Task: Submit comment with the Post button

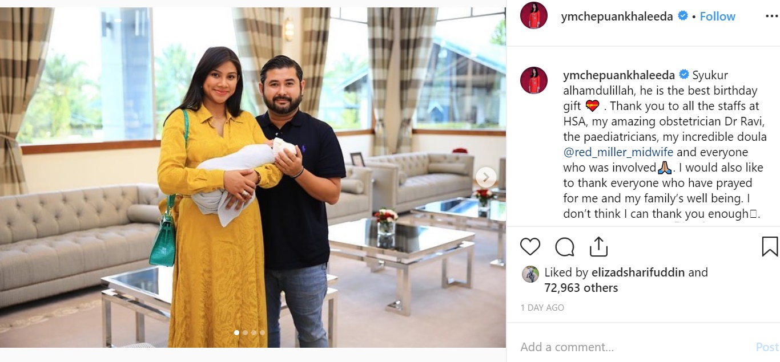Action: click(x=767, y=347)
